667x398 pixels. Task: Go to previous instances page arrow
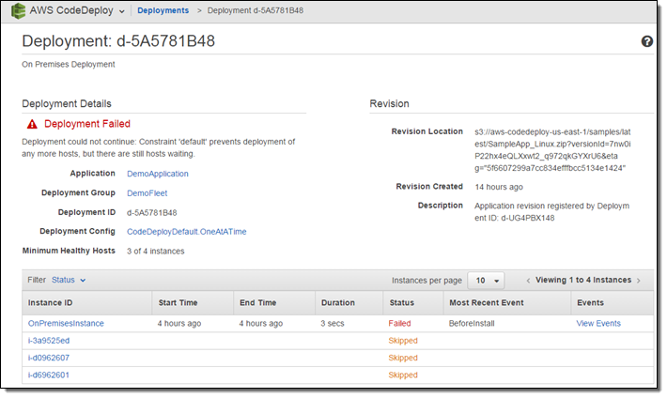(x=528, y=281)
